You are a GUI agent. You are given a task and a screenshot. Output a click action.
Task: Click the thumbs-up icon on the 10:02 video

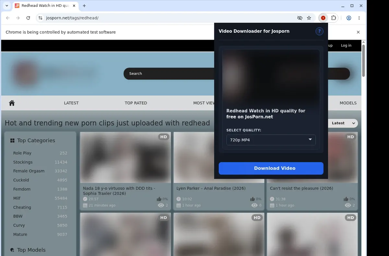click(253, 199)
